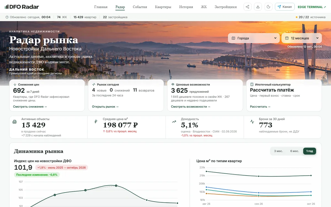Screen dimensions: 331x207
Task: Select the 3 мес. chart range
Action: tap(278, 151)
